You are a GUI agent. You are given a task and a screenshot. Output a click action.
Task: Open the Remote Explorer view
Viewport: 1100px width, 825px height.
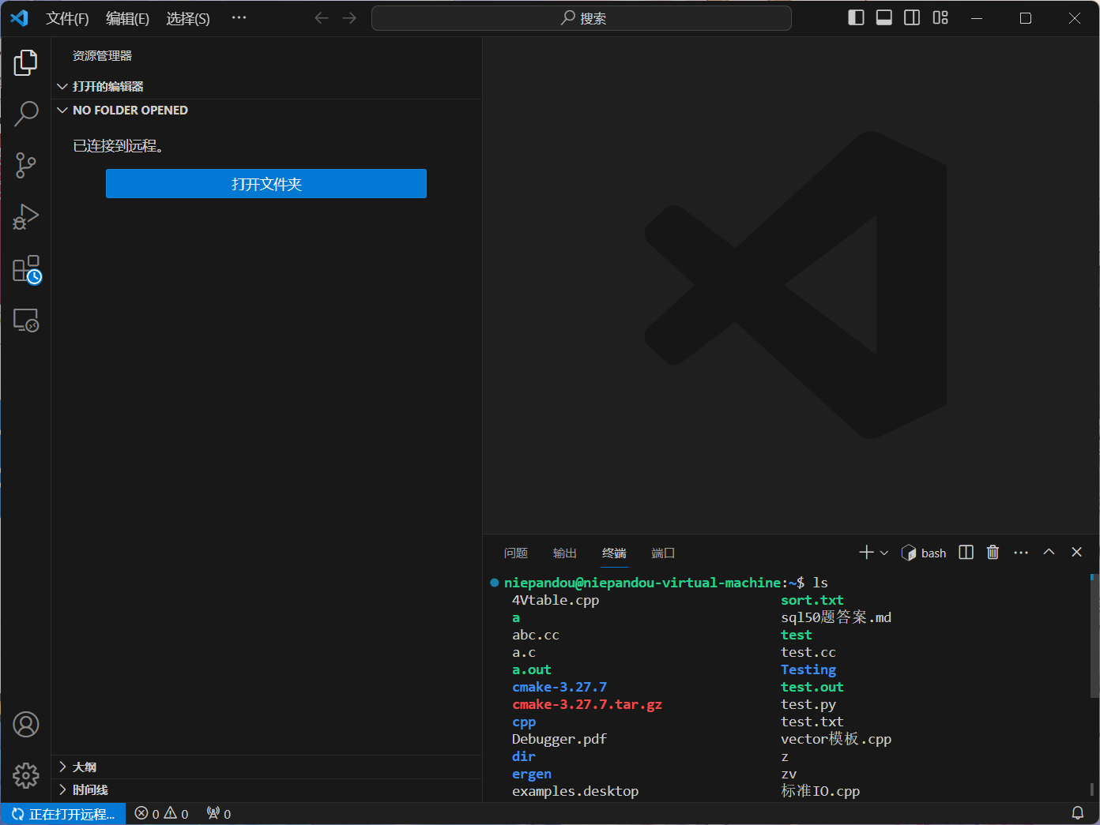click(26, 320)
